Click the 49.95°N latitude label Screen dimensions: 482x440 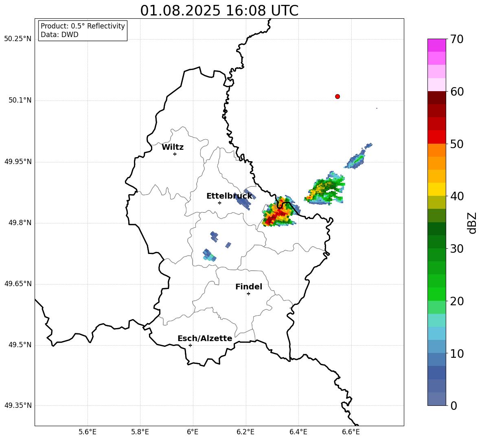pyautogui.click(x=18, y=162)
